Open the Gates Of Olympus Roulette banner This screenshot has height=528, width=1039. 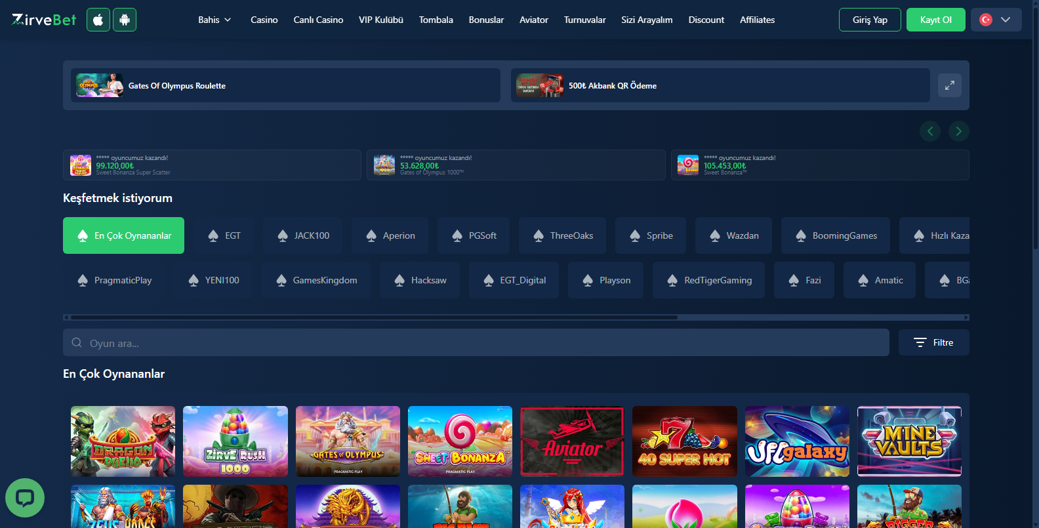click(x=285, y=85)
